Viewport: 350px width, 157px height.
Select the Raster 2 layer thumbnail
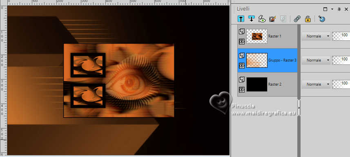[x=257, y=84]
